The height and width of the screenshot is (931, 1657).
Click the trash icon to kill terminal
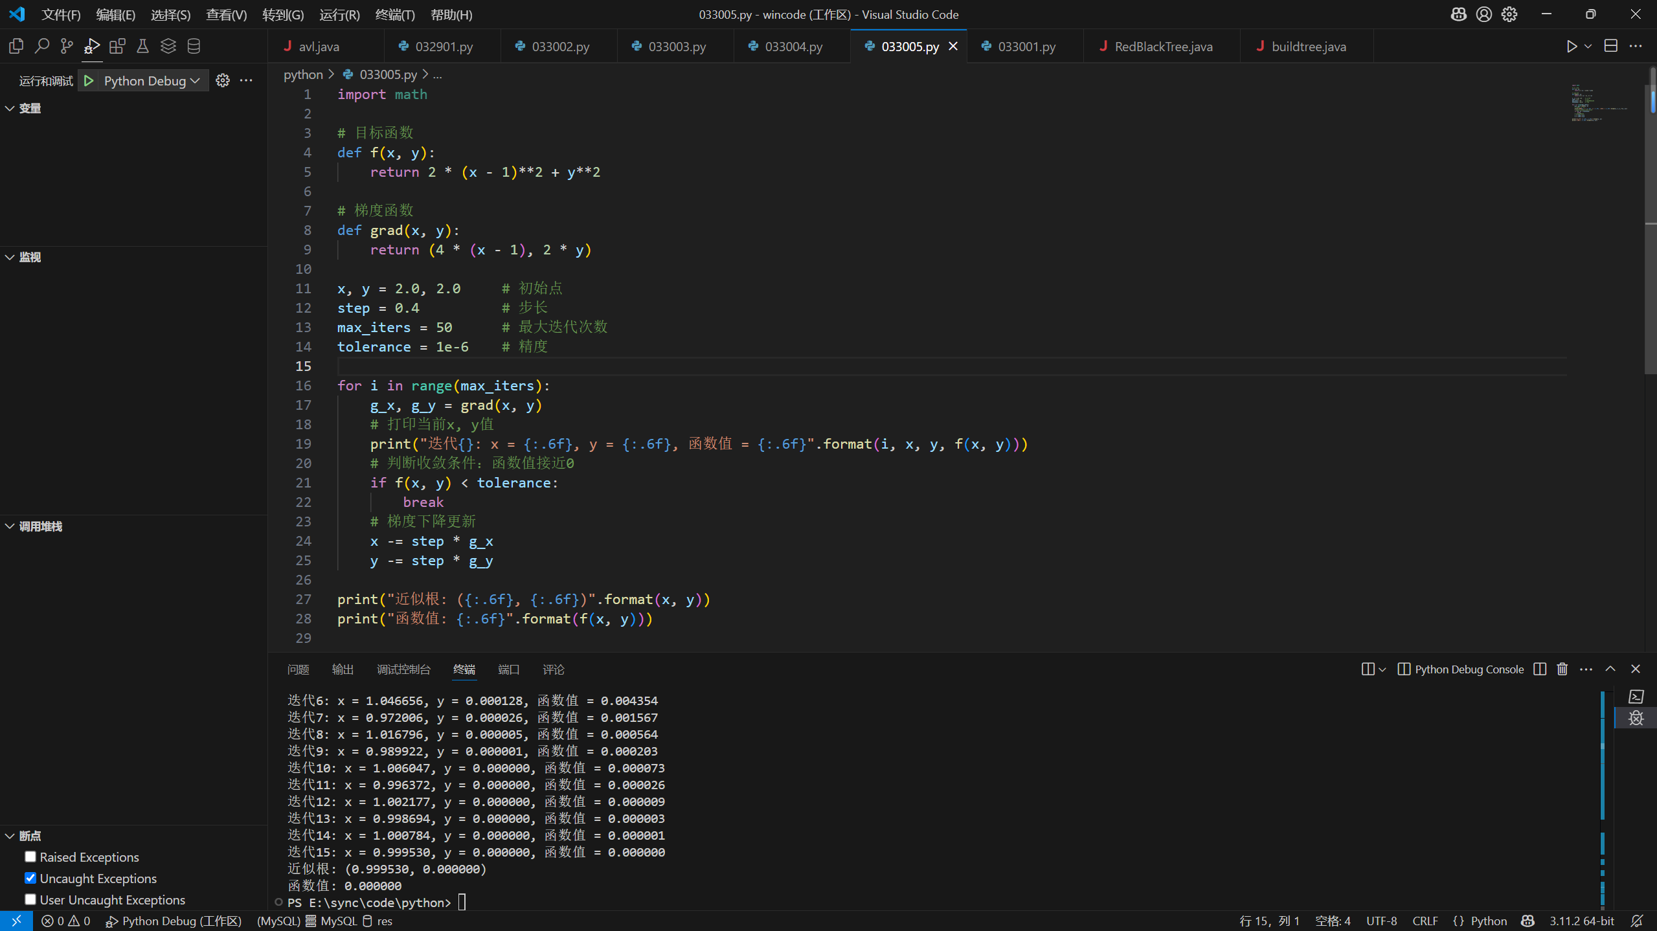pyautogui.click(x=1562, y=669)
